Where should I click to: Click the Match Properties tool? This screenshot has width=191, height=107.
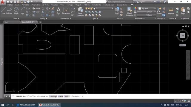(x=130, y=12)
